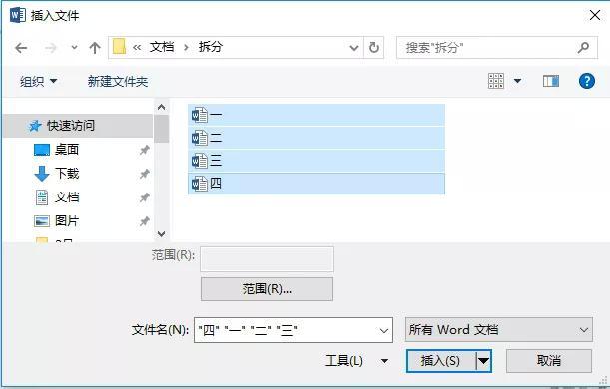Click the 插入(S) button
Viewport: 610px width, 389px height.
(441, 361)
